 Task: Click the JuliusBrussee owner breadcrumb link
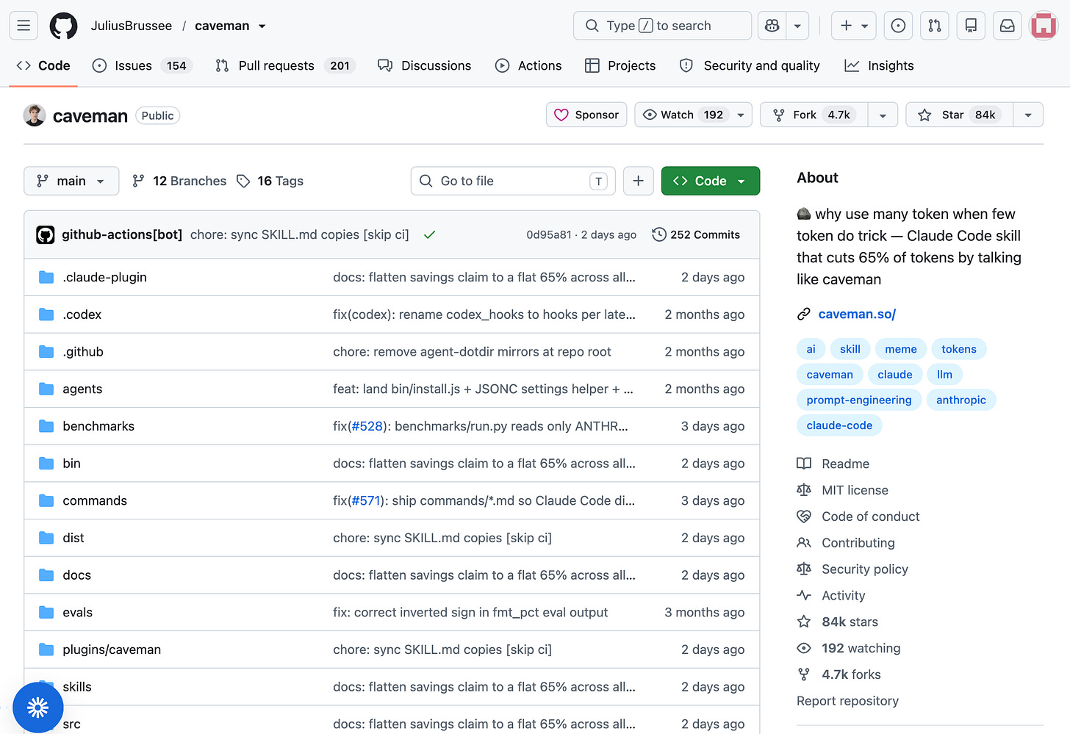coord(132,26)
